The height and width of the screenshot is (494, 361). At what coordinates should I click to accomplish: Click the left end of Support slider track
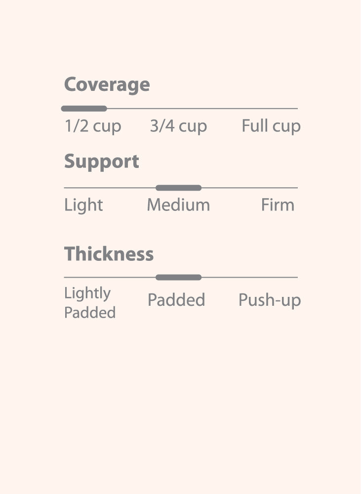point(66,188)
